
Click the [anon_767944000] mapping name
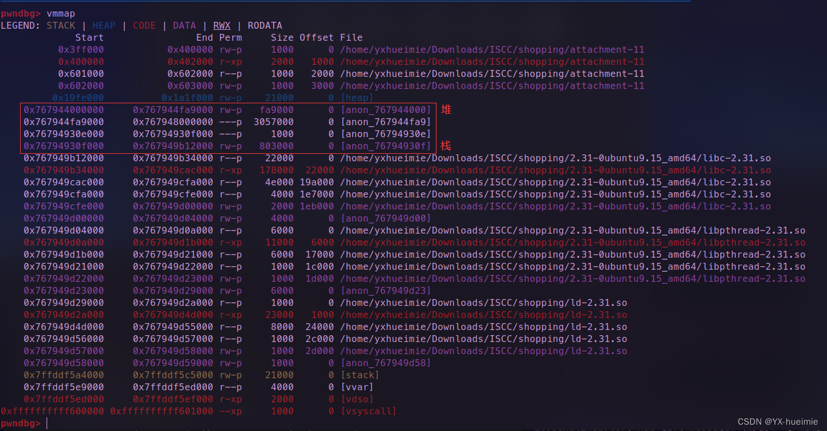pos(386,110)
